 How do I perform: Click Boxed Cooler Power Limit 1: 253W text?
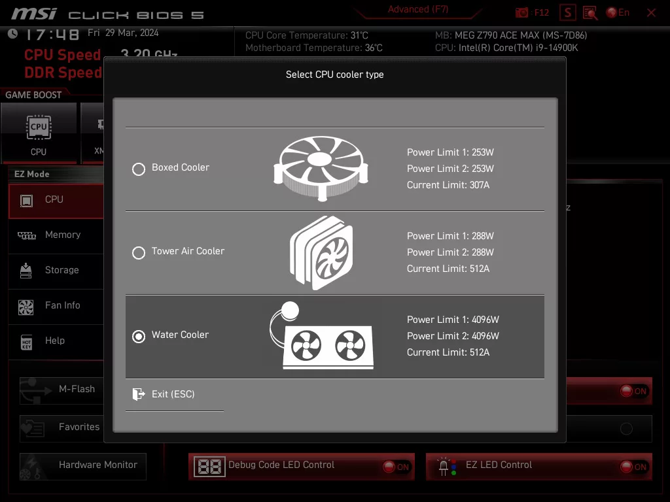(x=450, y=152)
